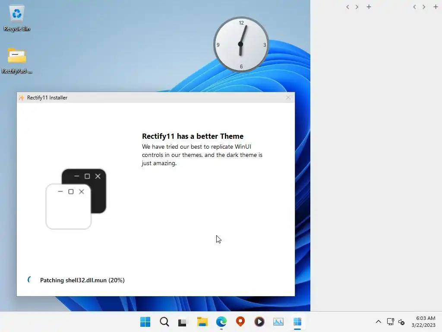Click the back chevron in the left widget group
The height and width of the screenshot is (332, 442).
347,7
